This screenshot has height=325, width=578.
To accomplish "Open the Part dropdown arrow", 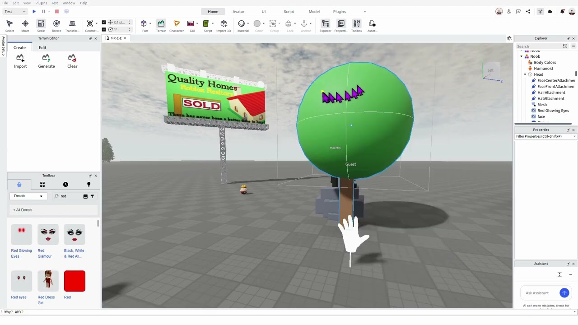I will click(150, 23).
